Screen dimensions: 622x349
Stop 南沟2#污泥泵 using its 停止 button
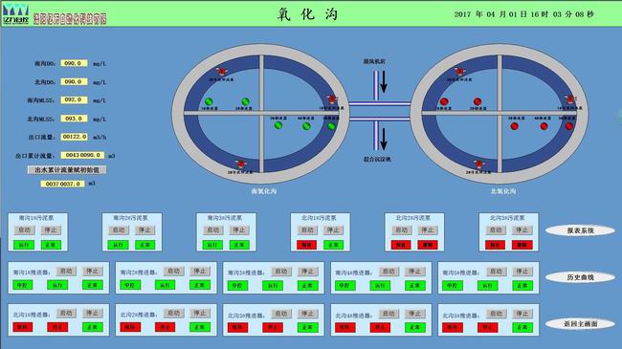pos(144,230)
